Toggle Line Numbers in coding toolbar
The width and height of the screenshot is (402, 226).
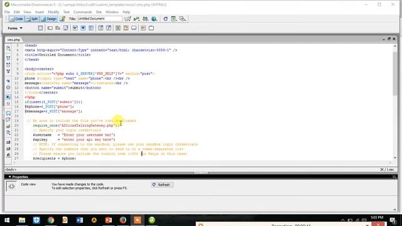[8, 97]
